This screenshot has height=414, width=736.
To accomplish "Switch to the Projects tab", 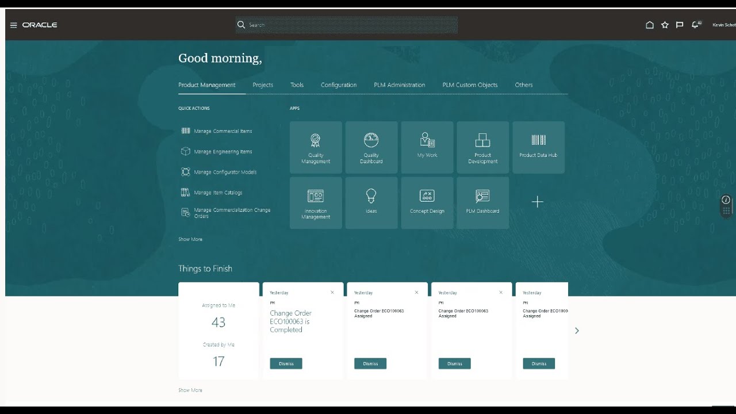I will tap(263, 85).
